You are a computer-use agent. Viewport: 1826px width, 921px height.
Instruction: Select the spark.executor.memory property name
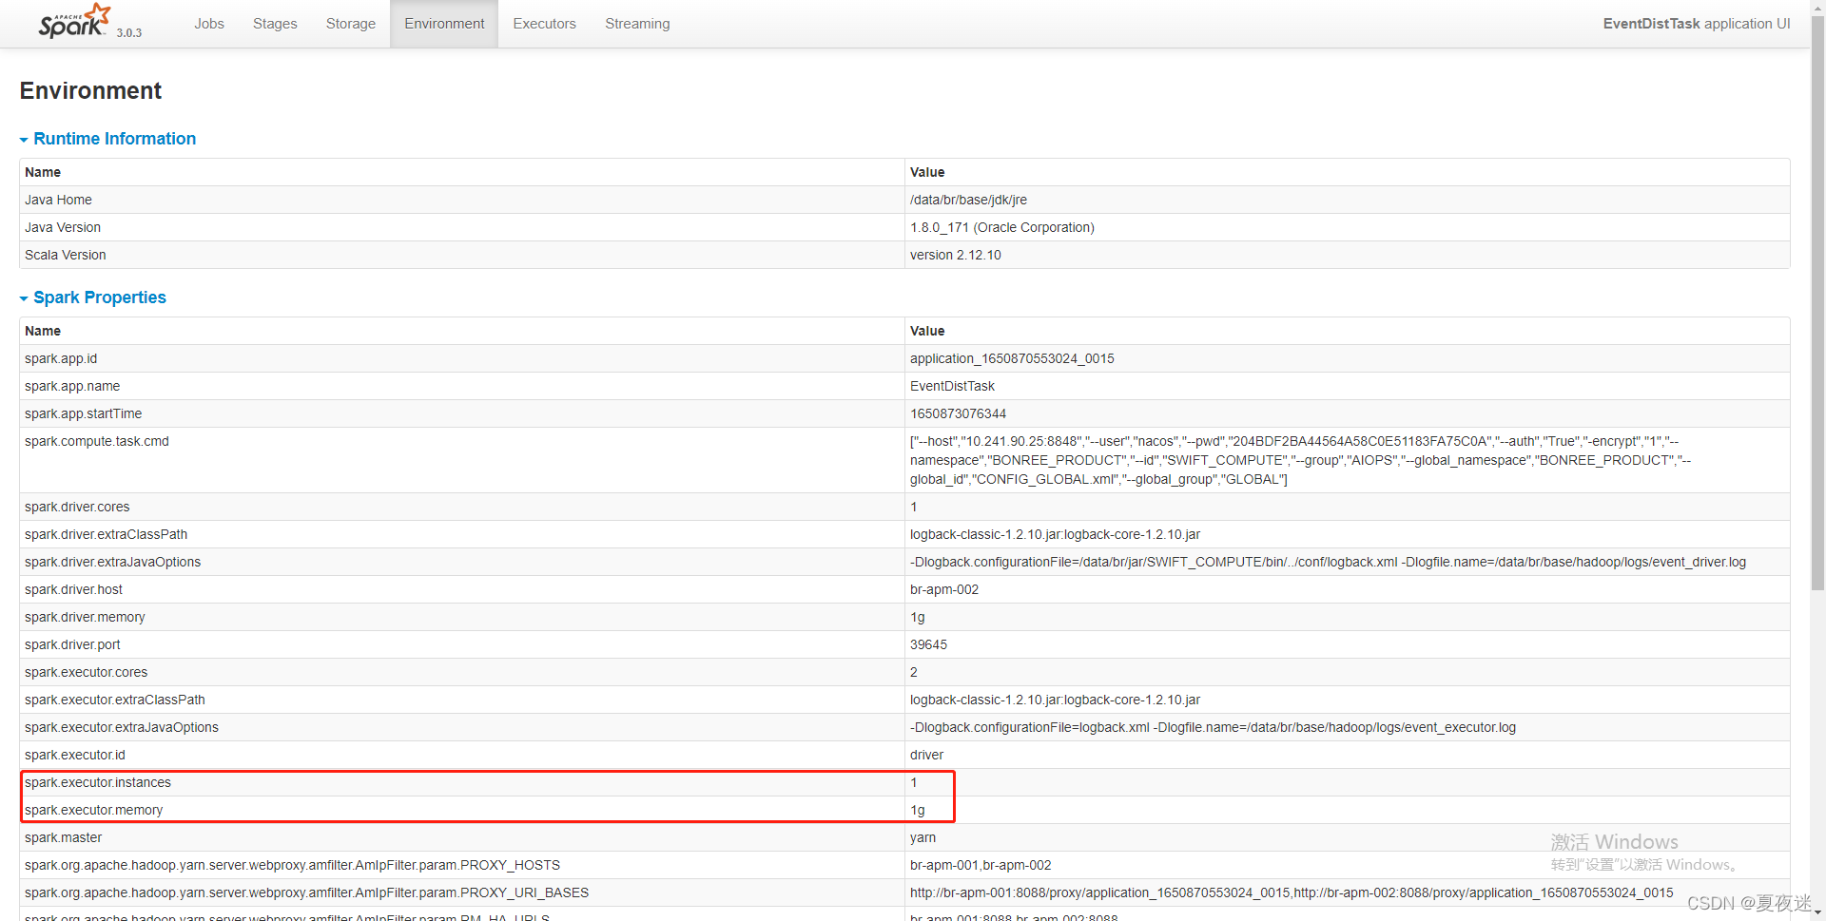pos(94,810)
